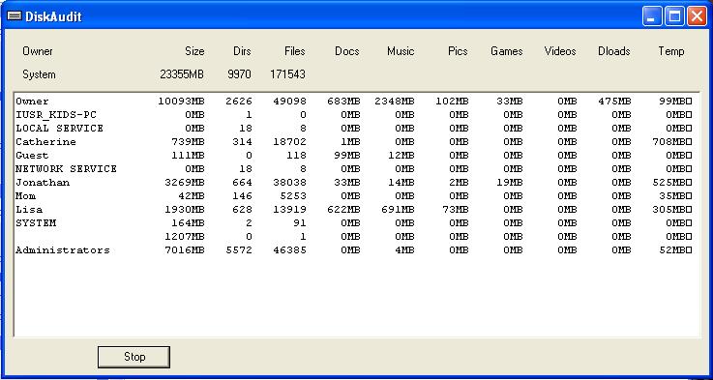Click the unnamed row's 1207MB size
This screenshot has height=380, width=713.
pos(185,237)
